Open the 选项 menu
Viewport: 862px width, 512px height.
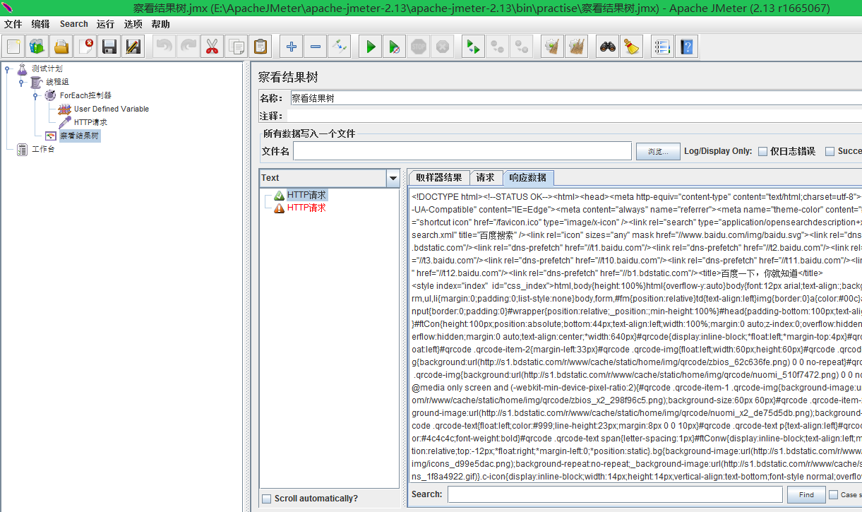pos(133,24)
